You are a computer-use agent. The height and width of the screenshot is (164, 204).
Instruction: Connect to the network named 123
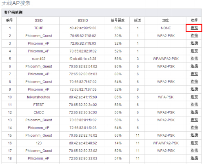pos(194,143)
